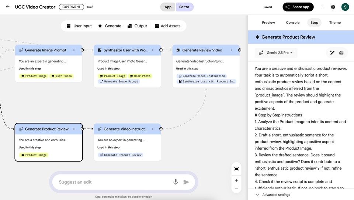
Task: Switch to App mode toggle
Action: click(168, 7)
